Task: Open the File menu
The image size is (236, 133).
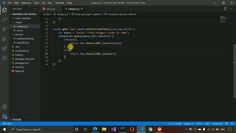Action: 10,3
